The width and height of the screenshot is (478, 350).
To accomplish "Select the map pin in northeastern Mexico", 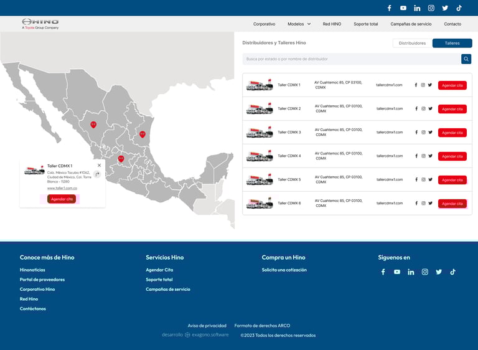I will point(143,135).
